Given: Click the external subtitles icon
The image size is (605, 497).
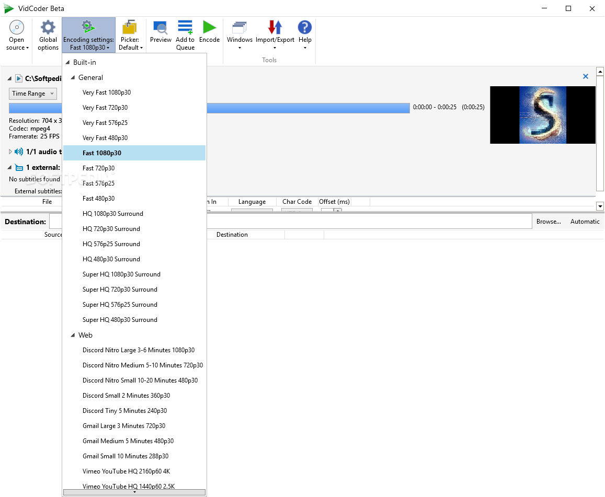Looking at the screenshot, I should click(19, 167).
